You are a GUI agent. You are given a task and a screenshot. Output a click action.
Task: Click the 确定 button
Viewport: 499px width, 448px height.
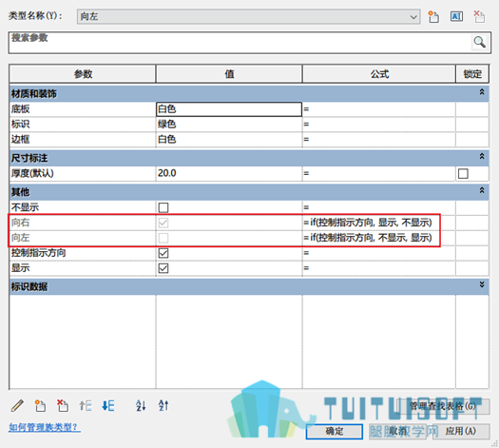point(335,432)
